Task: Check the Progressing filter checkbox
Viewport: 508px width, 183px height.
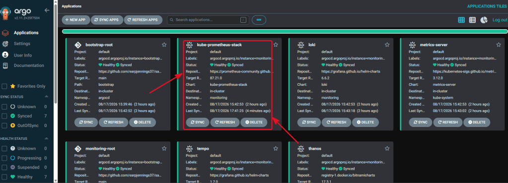Action: click(x=4, y=158)
